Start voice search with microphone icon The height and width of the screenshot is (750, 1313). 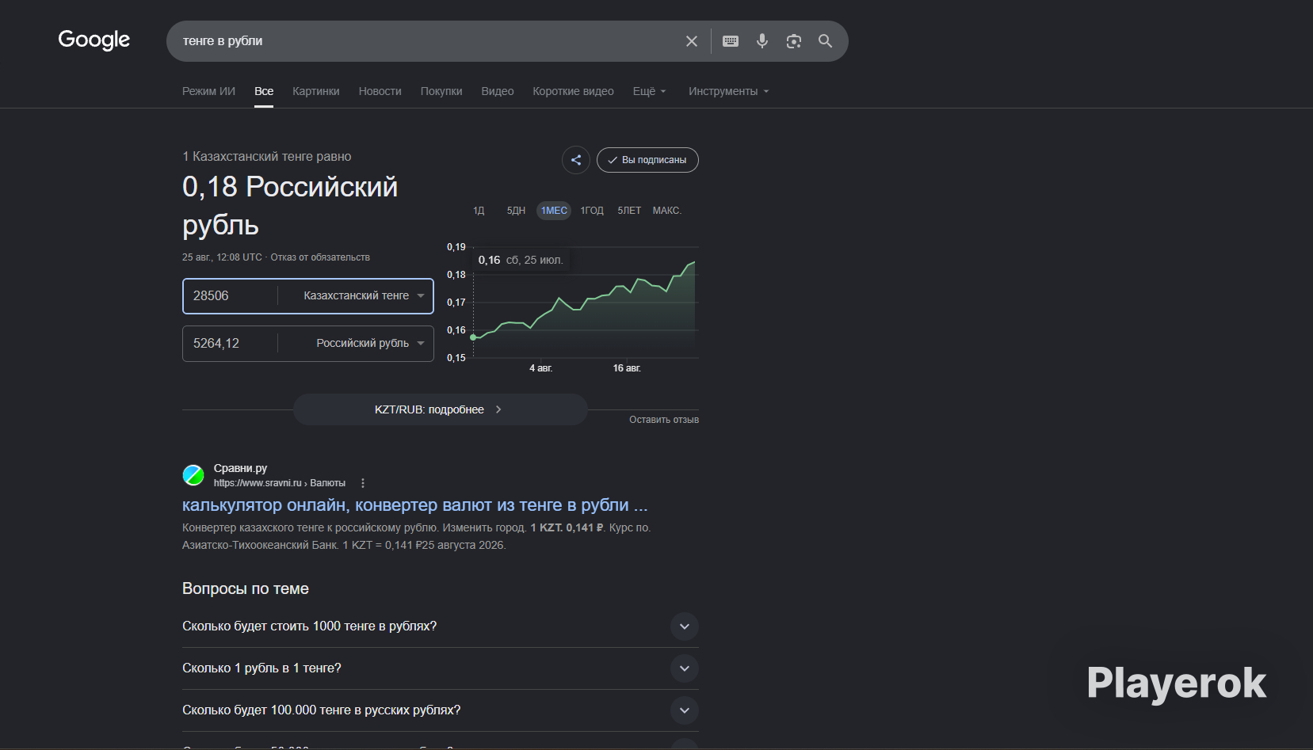(x=762, y=41)
